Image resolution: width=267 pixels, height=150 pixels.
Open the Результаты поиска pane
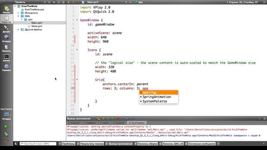coord(90,144)
